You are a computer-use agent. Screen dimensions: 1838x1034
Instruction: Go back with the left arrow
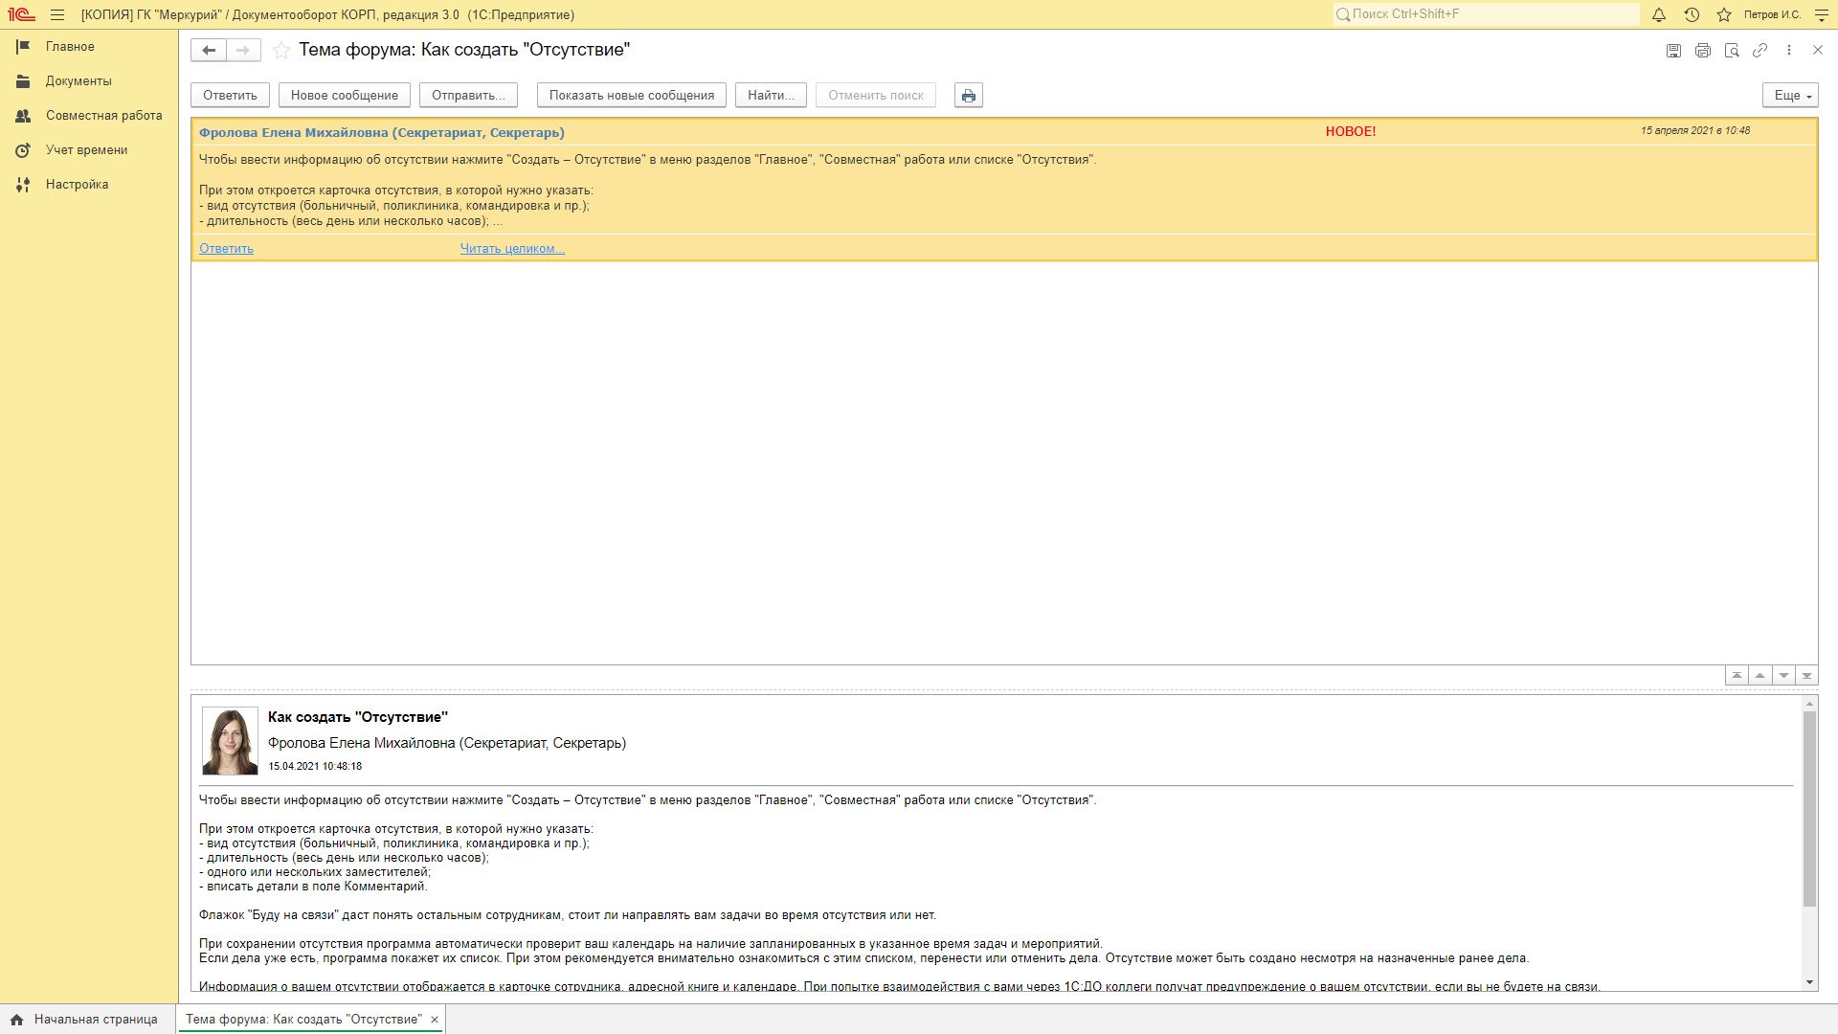click(x=209, y=50)
